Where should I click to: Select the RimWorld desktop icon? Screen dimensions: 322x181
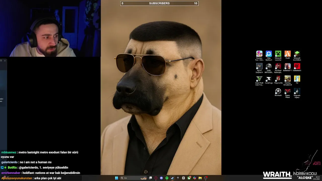(x=278, y=92)
